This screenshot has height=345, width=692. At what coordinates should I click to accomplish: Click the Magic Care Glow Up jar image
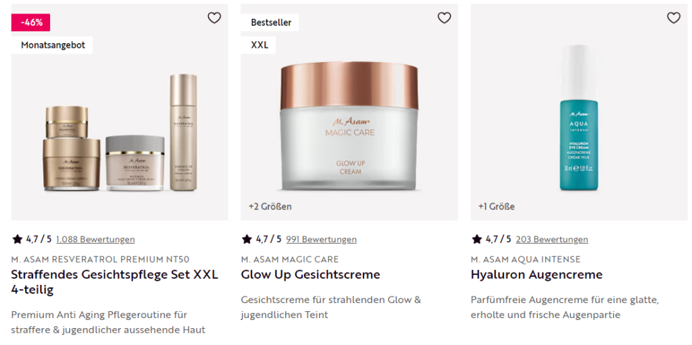pos(349,126)
